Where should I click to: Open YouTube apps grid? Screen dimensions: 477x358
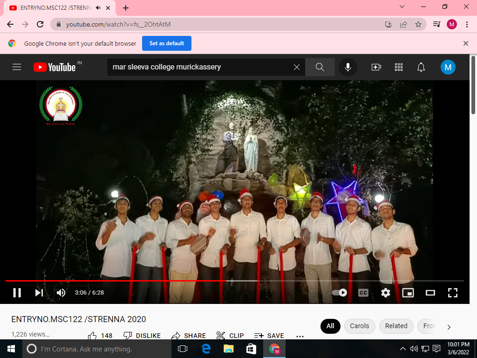(399, 67)
